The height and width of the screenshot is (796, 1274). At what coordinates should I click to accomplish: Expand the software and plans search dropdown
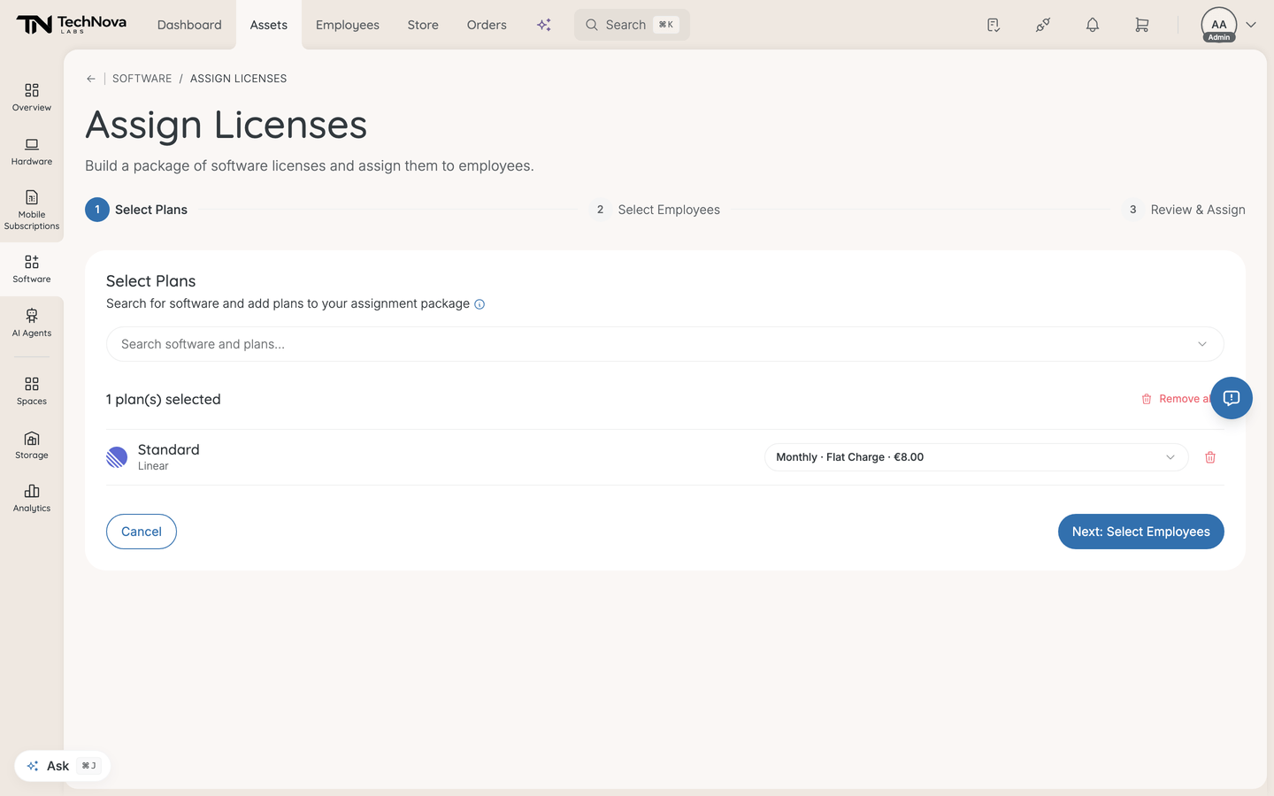tap(1202, 344)
